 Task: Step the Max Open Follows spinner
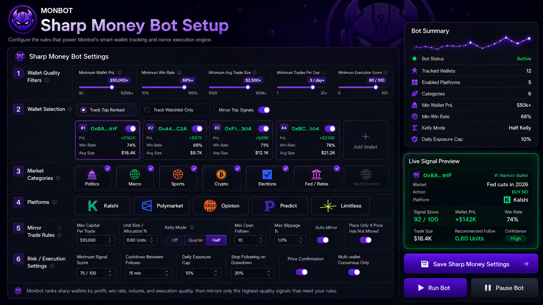(260, 240)
